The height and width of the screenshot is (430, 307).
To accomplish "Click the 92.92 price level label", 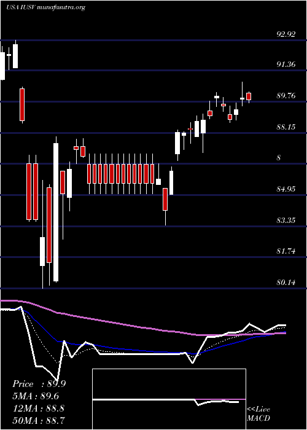I will [x=286, y=34].
